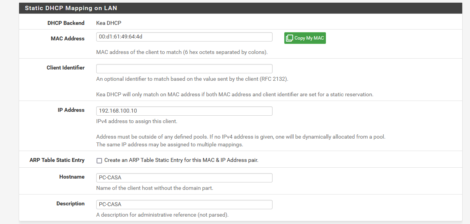Click the Kea DHCP backend text
470x224 pixels.
[108, 23]
